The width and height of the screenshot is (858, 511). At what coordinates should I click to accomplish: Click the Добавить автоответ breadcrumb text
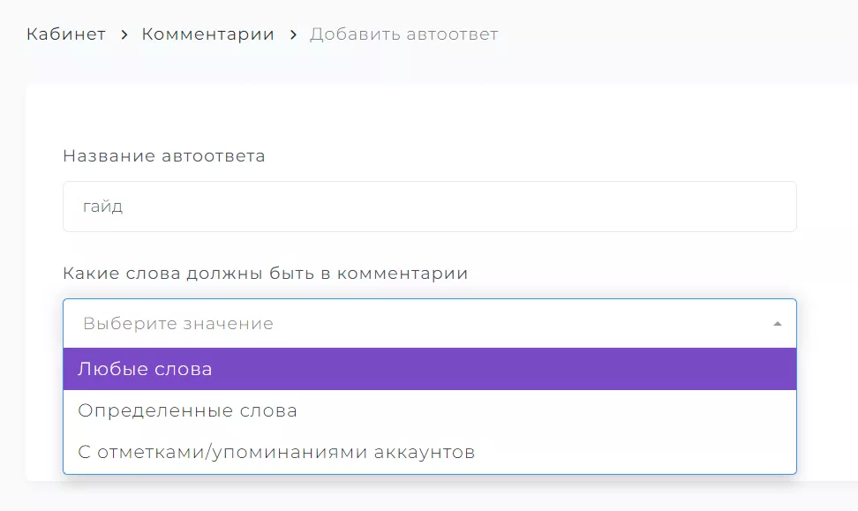click(x=403, y=34)
